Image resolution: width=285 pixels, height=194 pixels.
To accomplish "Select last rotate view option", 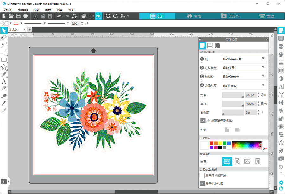I will 257,161.
